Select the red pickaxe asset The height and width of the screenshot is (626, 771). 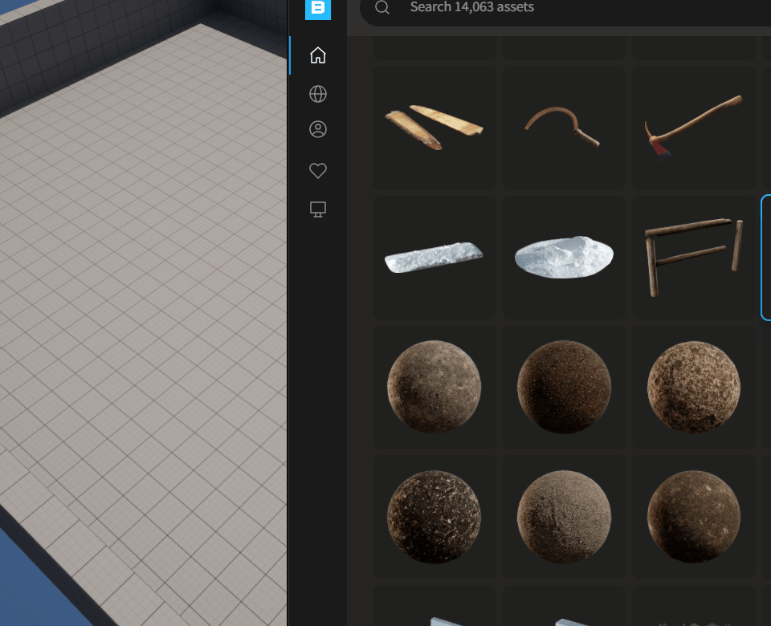pyautogui.click(x=694, y=128)
